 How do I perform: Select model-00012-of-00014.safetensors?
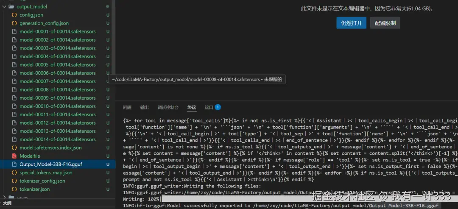pyautogui.click(x=58, y=123)
